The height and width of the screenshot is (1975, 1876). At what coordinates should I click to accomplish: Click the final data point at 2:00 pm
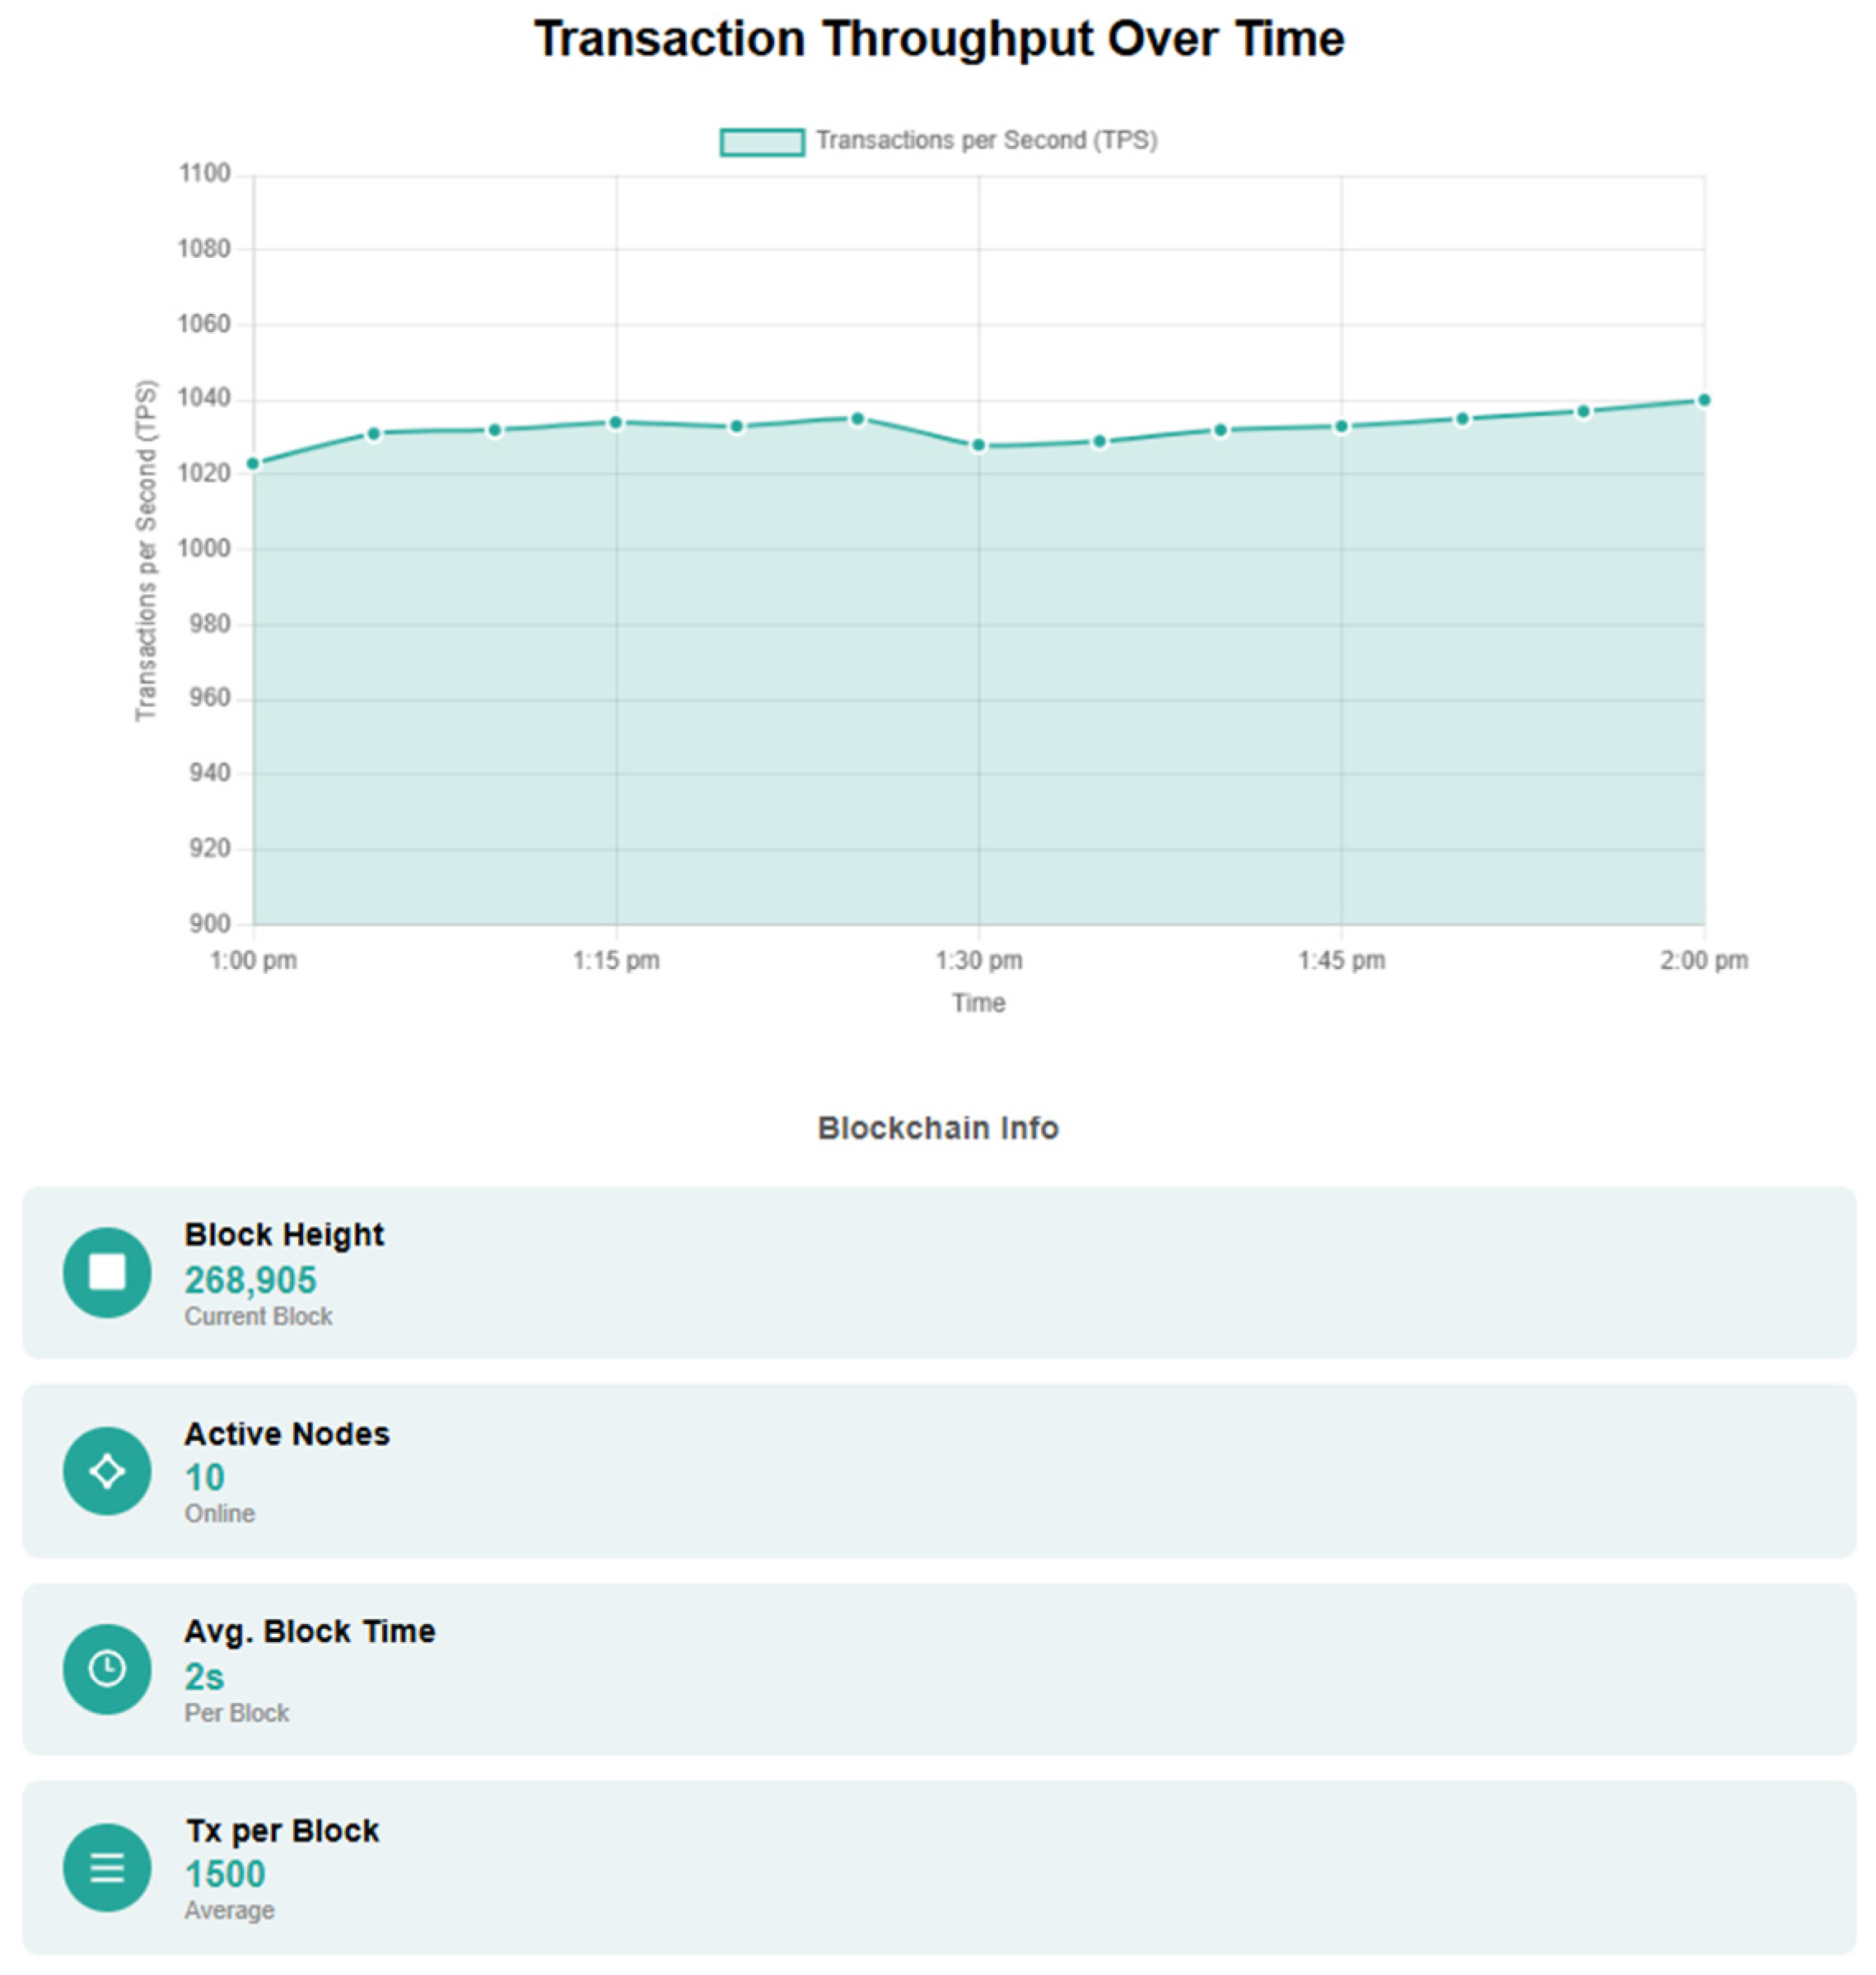tap(1704, 400)
